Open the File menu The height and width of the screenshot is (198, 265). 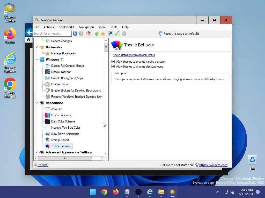click(x=37, y=27)
